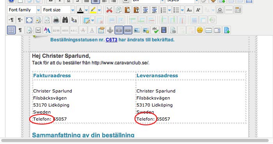This screenshot has width=273, height=144.
Task: Click Paste as plain text icon
Action: 136,10
